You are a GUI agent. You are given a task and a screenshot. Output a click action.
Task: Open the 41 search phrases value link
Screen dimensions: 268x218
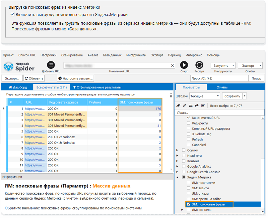[159, 126]
